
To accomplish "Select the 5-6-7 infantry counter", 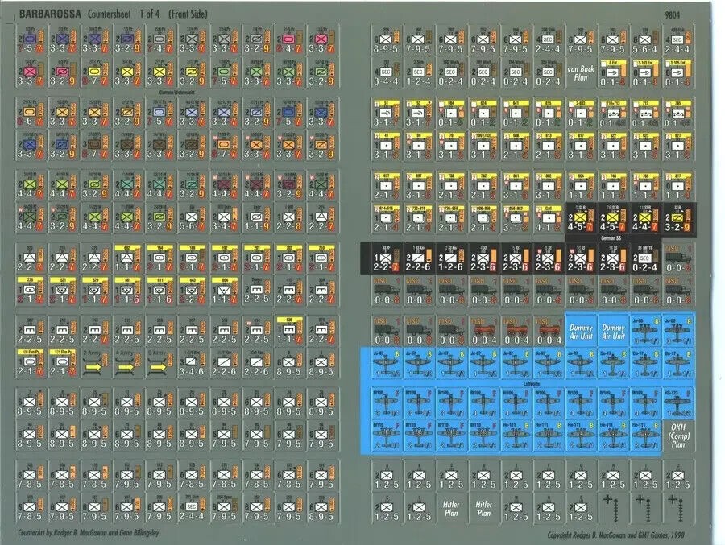I will click(x=192, y=219).
